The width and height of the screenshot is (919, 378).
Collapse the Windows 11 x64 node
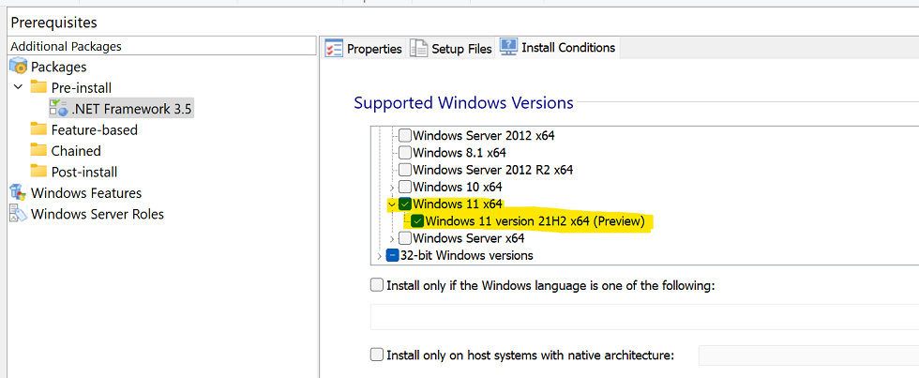click(391, 204)
